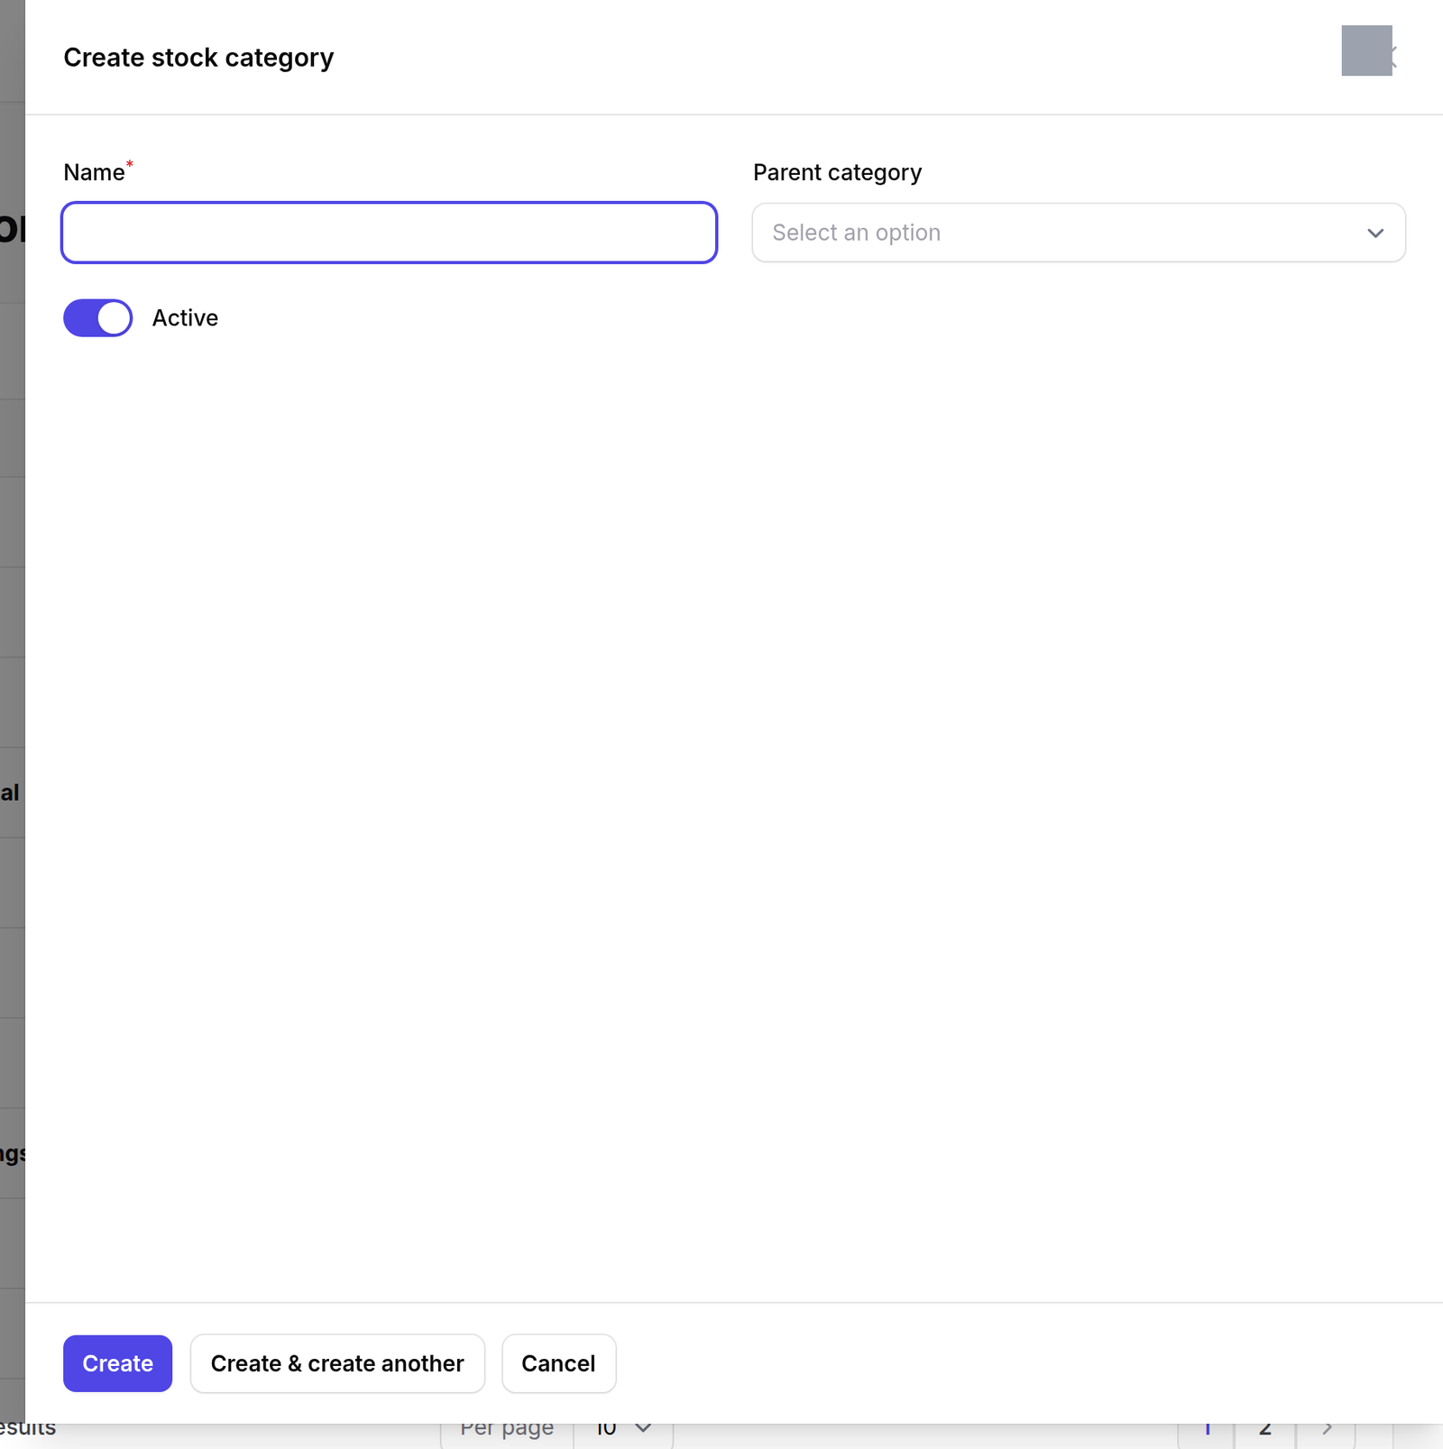
Task: Click the Name input field
Action: pos(390,233)
